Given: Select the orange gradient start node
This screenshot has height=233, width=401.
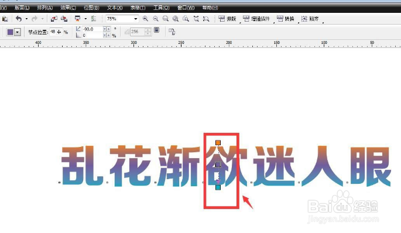Looking at the screenshot, I should coord(218,143).
